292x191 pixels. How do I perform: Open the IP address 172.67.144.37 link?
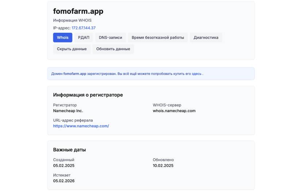pos(84,28)
